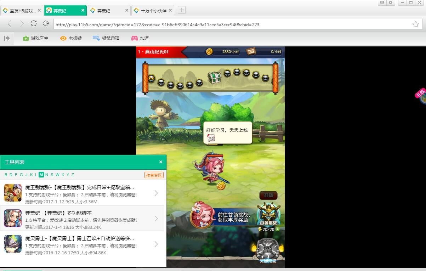The image size is (426, 271).
Task: Open the treasure chest on stage scroll
Action: coord(214,77)
